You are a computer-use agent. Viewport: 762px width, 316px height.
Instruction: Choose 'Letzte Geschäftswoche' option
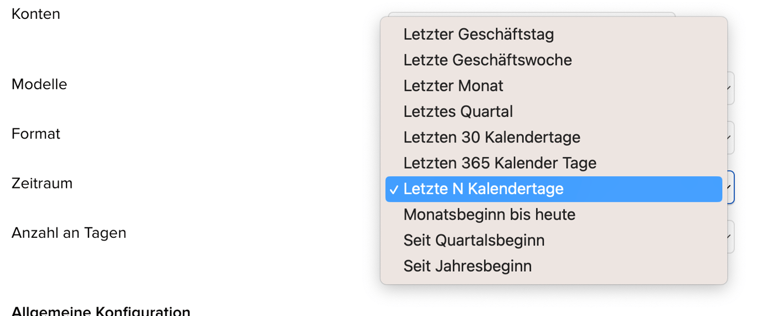pos(487,60)
